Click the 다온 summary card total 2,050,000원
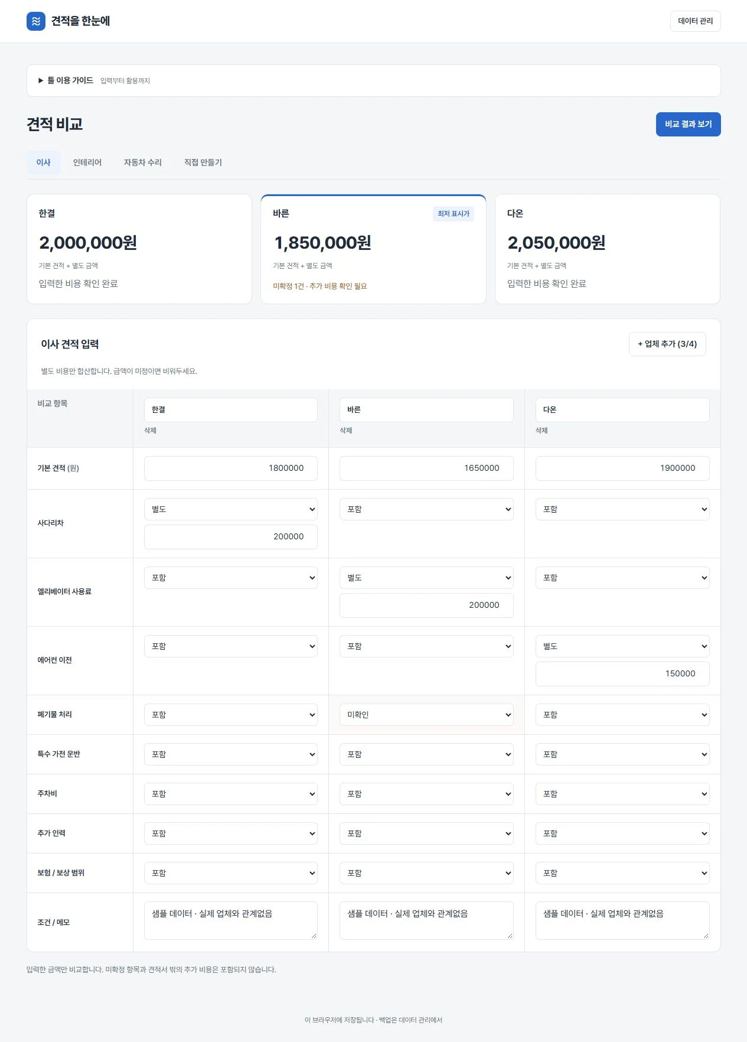 [x=556, y=243]
